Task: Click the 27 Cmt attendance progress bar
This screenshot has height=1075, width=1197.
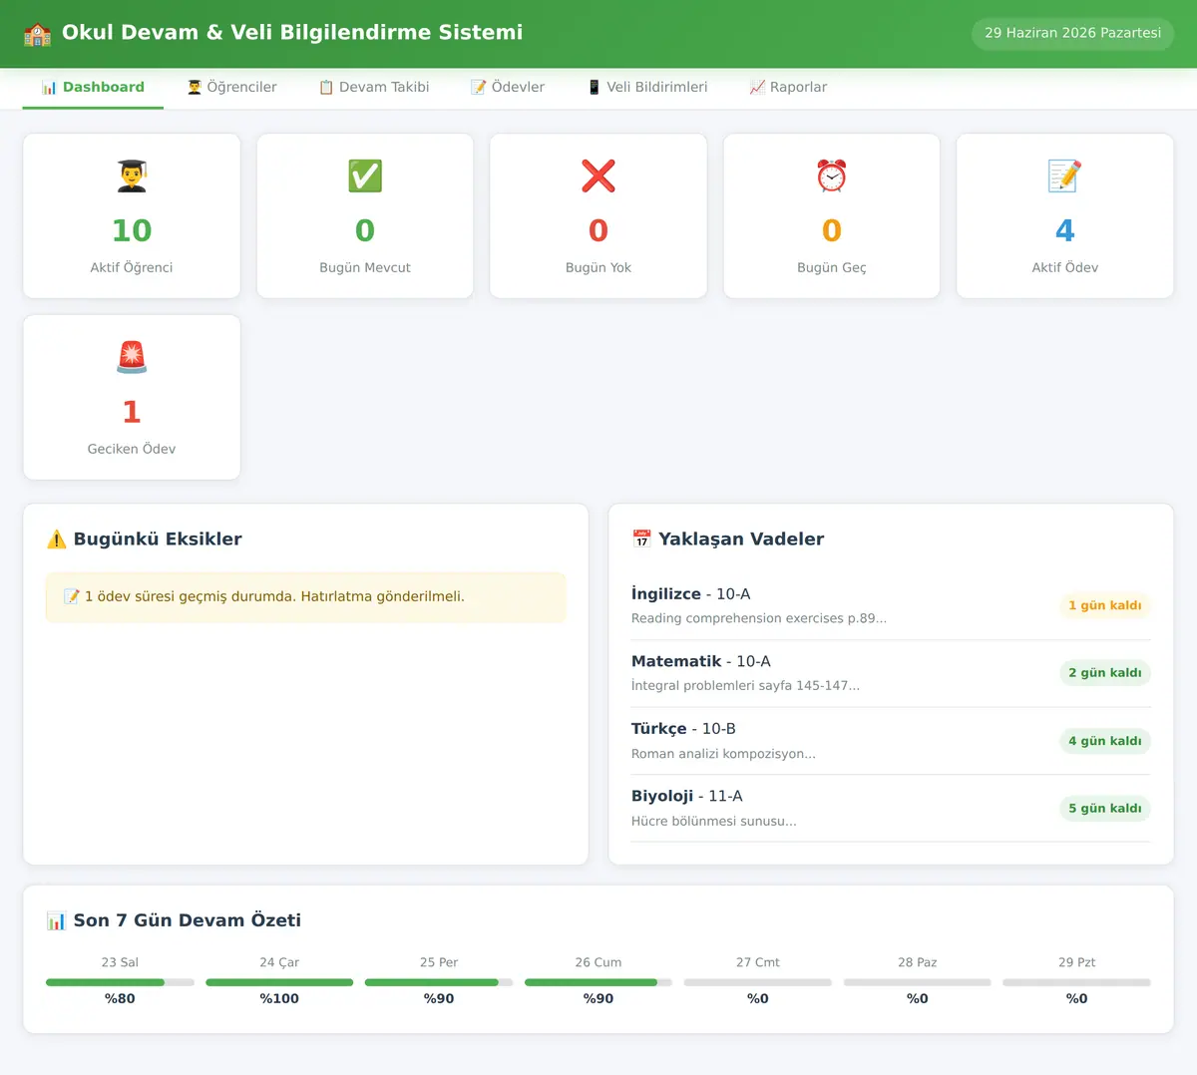Action: click(x=758, y=982)
